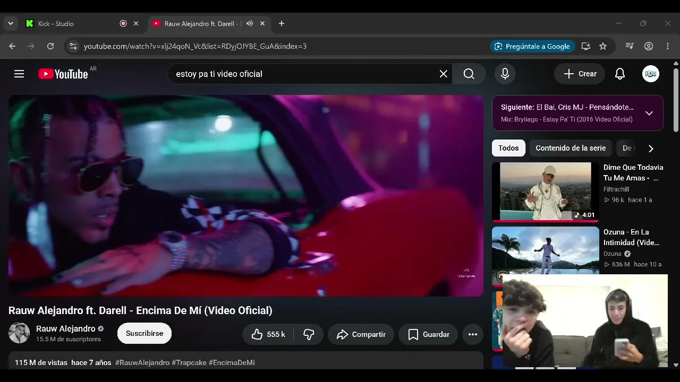Click the #Trapcake hashtag
Image resolution: width=680 pixels, height=382 pixels.
coord(189,363)
